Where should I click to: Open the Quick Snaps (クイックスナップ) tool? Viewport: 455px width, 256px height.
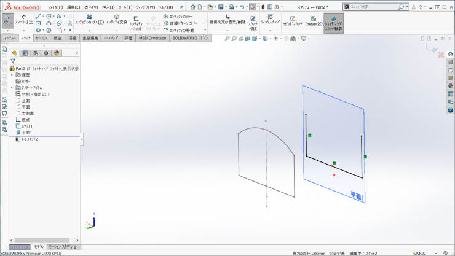click(x=270, y=18)
